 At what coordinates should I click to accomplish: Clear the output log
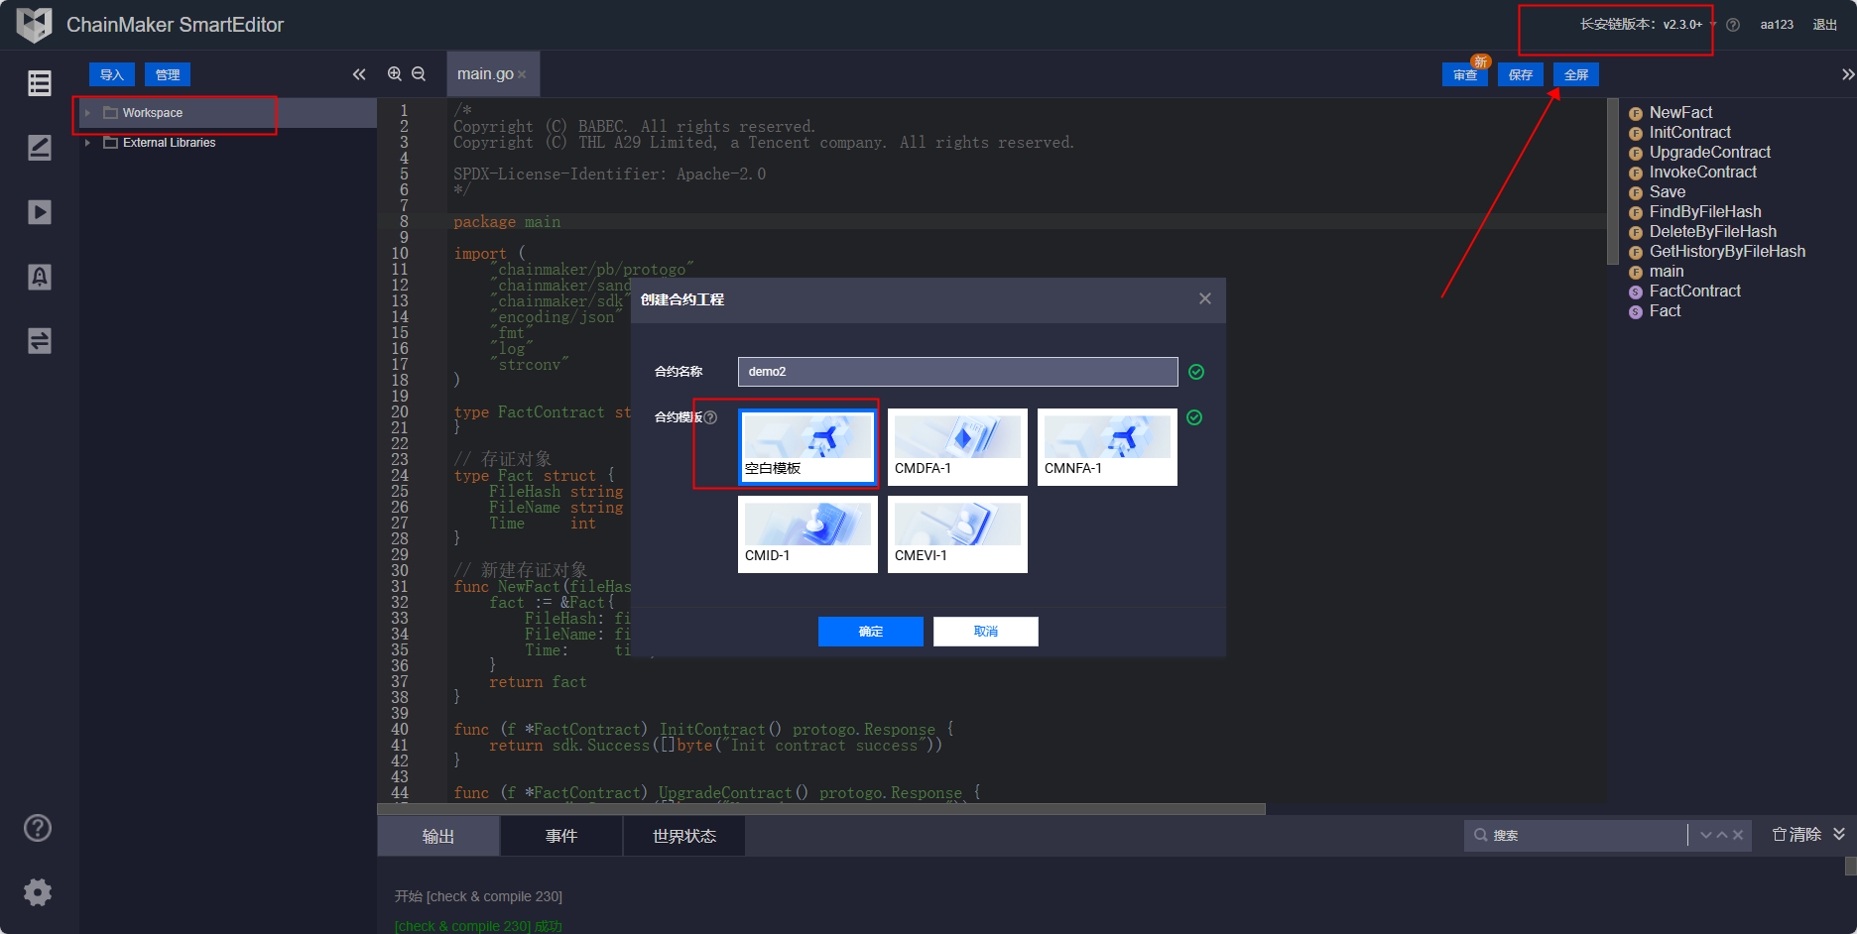click(x=1796, y=835)
